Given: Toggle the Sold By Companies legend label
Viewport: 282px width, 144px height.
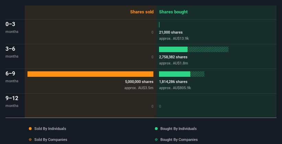Looking at the screenshot, I should click(x=51, y=140).
